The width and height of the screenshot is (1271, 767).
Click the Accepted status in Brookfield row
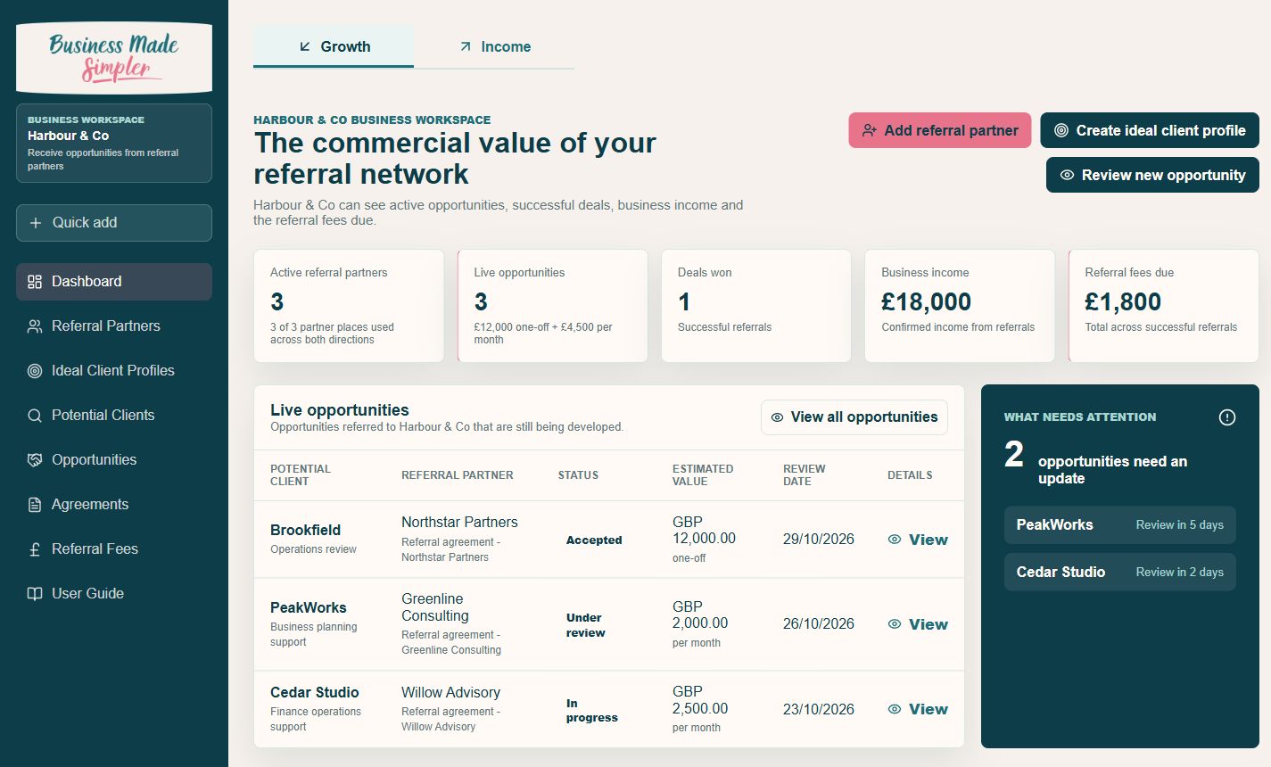[x=594, y=540]
